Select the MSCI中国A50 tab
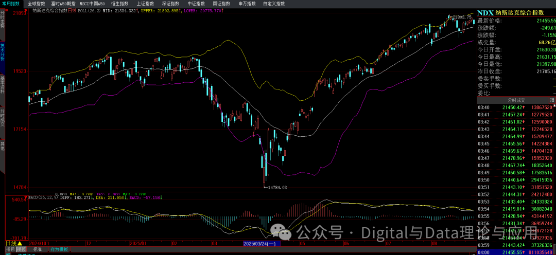Viewport: 556px width, 255px height. click(x=92, y=4)
